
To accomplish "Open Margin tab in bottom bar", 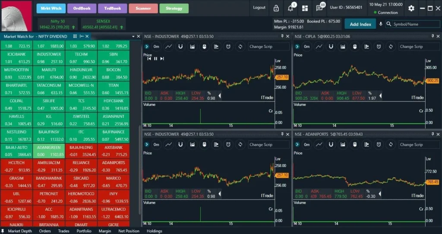I will coord(105,231).
